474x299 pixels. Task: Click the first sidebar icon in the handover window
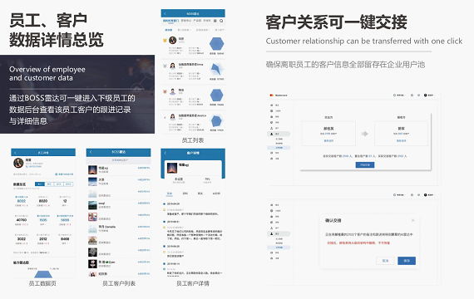271,105
